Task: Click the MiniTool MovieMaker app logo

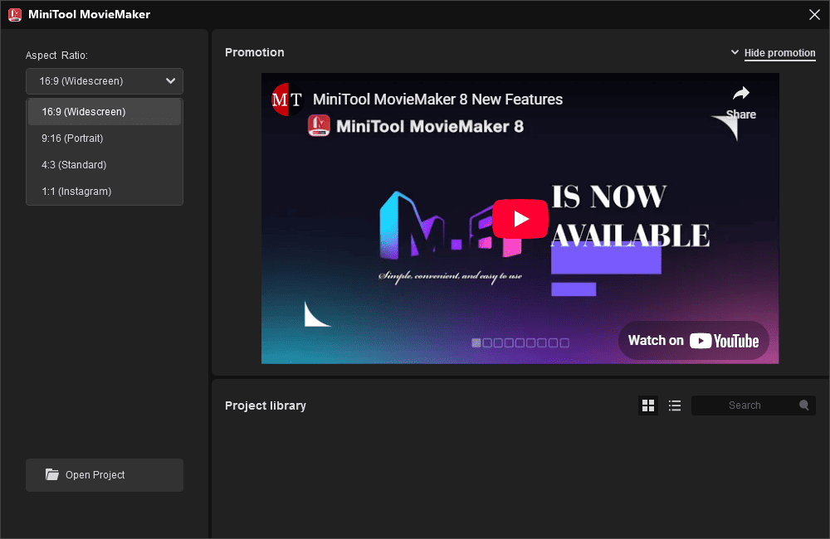Action: (x=15, y=14)
